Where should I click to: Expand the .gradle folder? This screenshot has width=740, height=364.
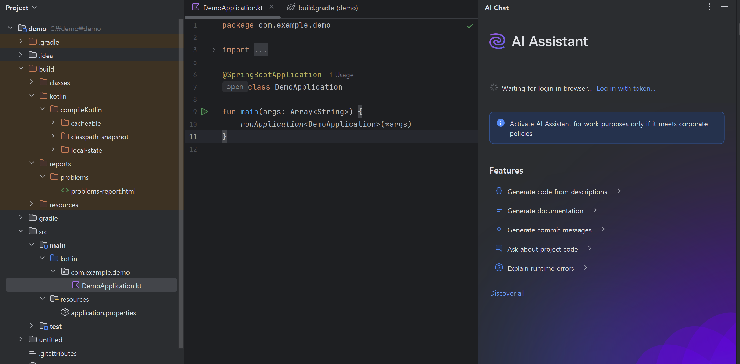(x=21, y=41)
